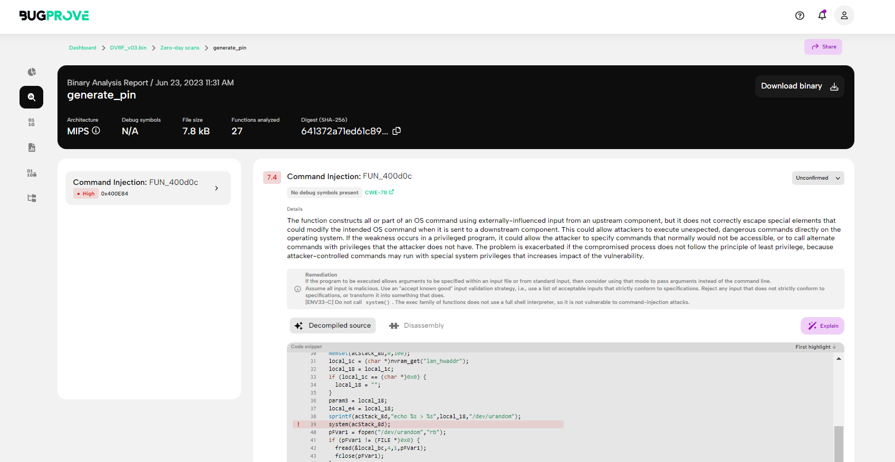Image resolution: width=895 pixels, height=462 pixels.
Task: Click the MIPS architecture info icon
Action: 96,131
